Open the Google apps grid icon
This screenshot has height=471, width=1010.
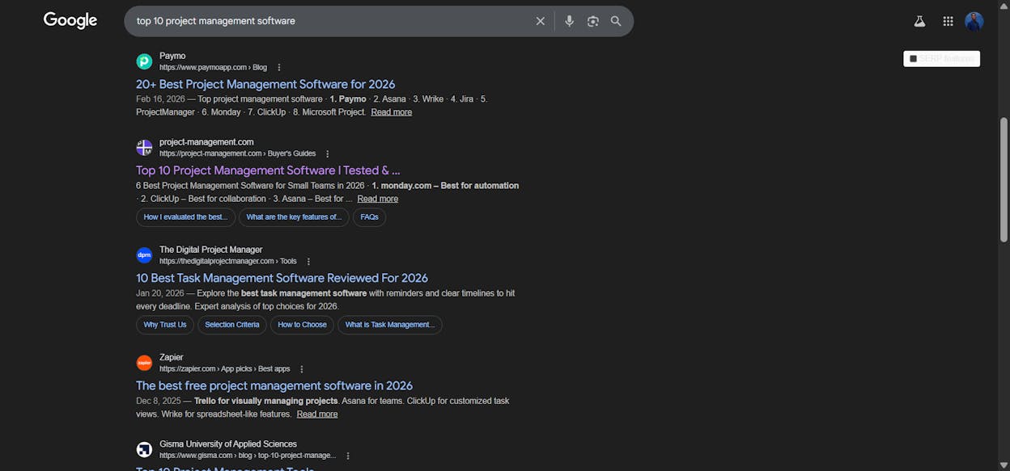[x=948, y=21]
